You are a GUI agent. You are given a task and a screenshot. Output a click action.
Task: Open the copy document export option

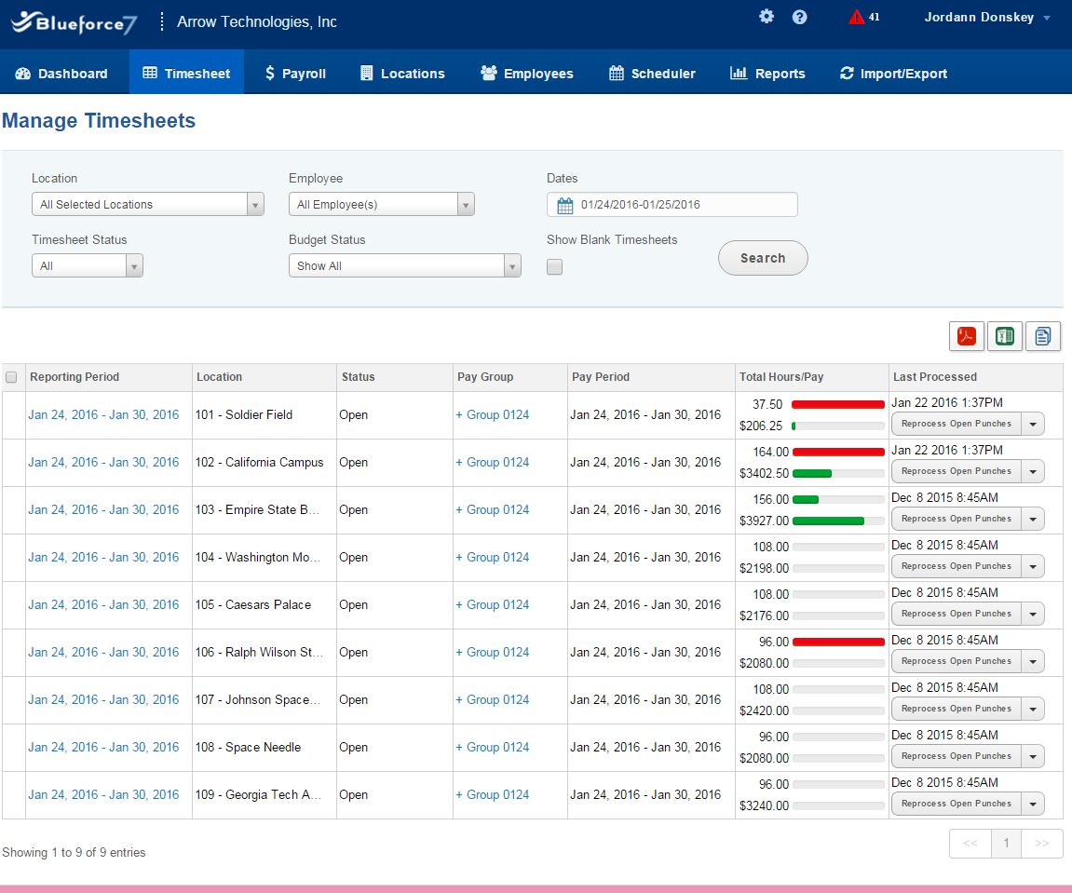click(1042, 336)
